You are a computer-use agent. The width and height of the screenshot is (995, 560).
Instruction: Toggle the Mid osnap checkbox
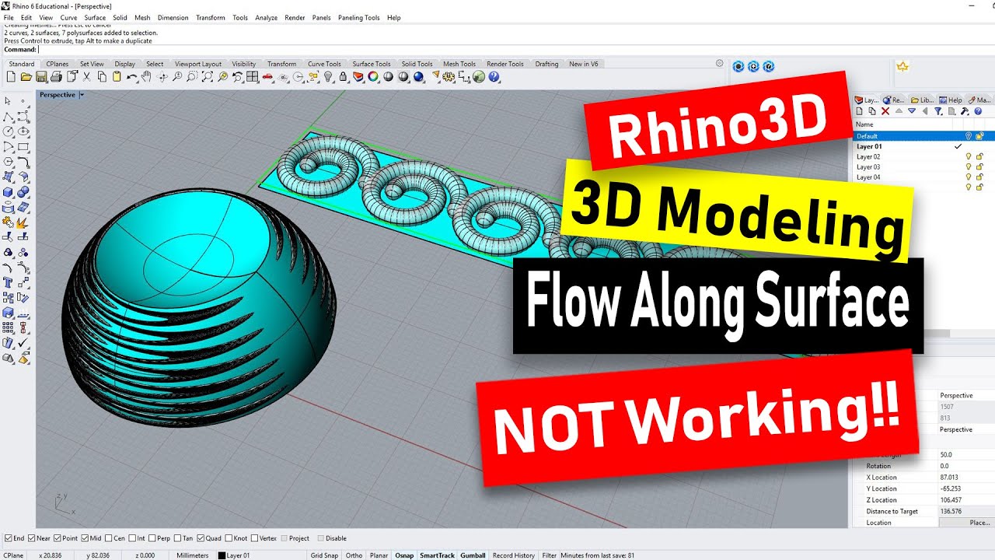coord(85,538)
